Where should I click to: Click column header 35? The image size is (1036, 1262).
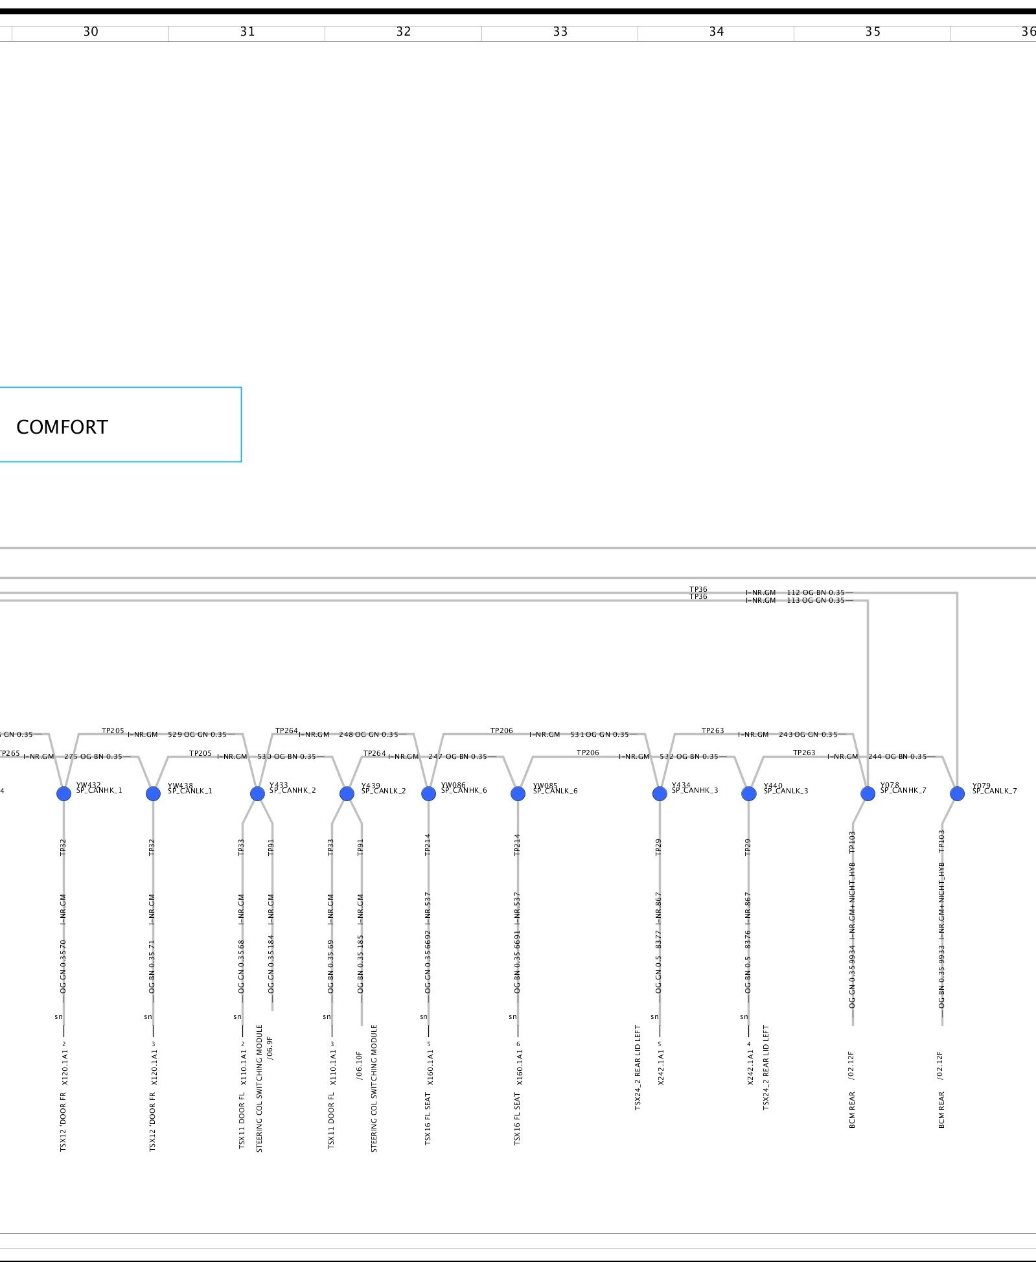[x=873, y=32]
